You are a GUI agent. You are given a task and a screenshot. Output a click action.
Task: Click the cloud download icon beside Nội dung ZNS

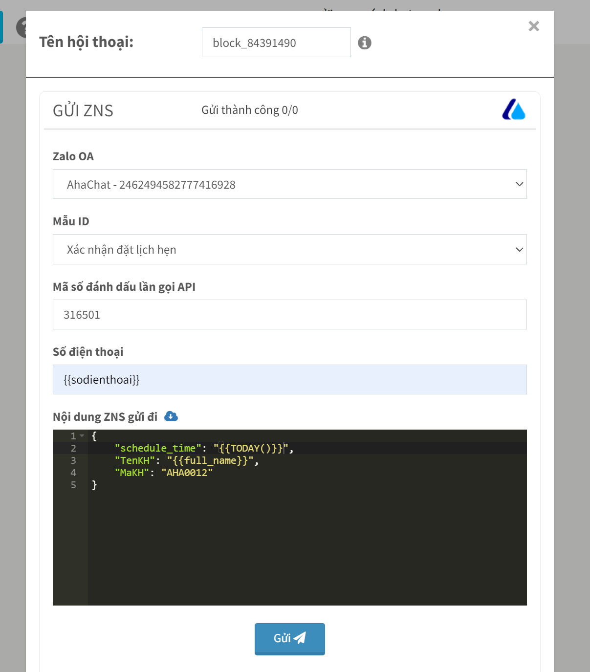pyautogui.click(x=171, y=416)
